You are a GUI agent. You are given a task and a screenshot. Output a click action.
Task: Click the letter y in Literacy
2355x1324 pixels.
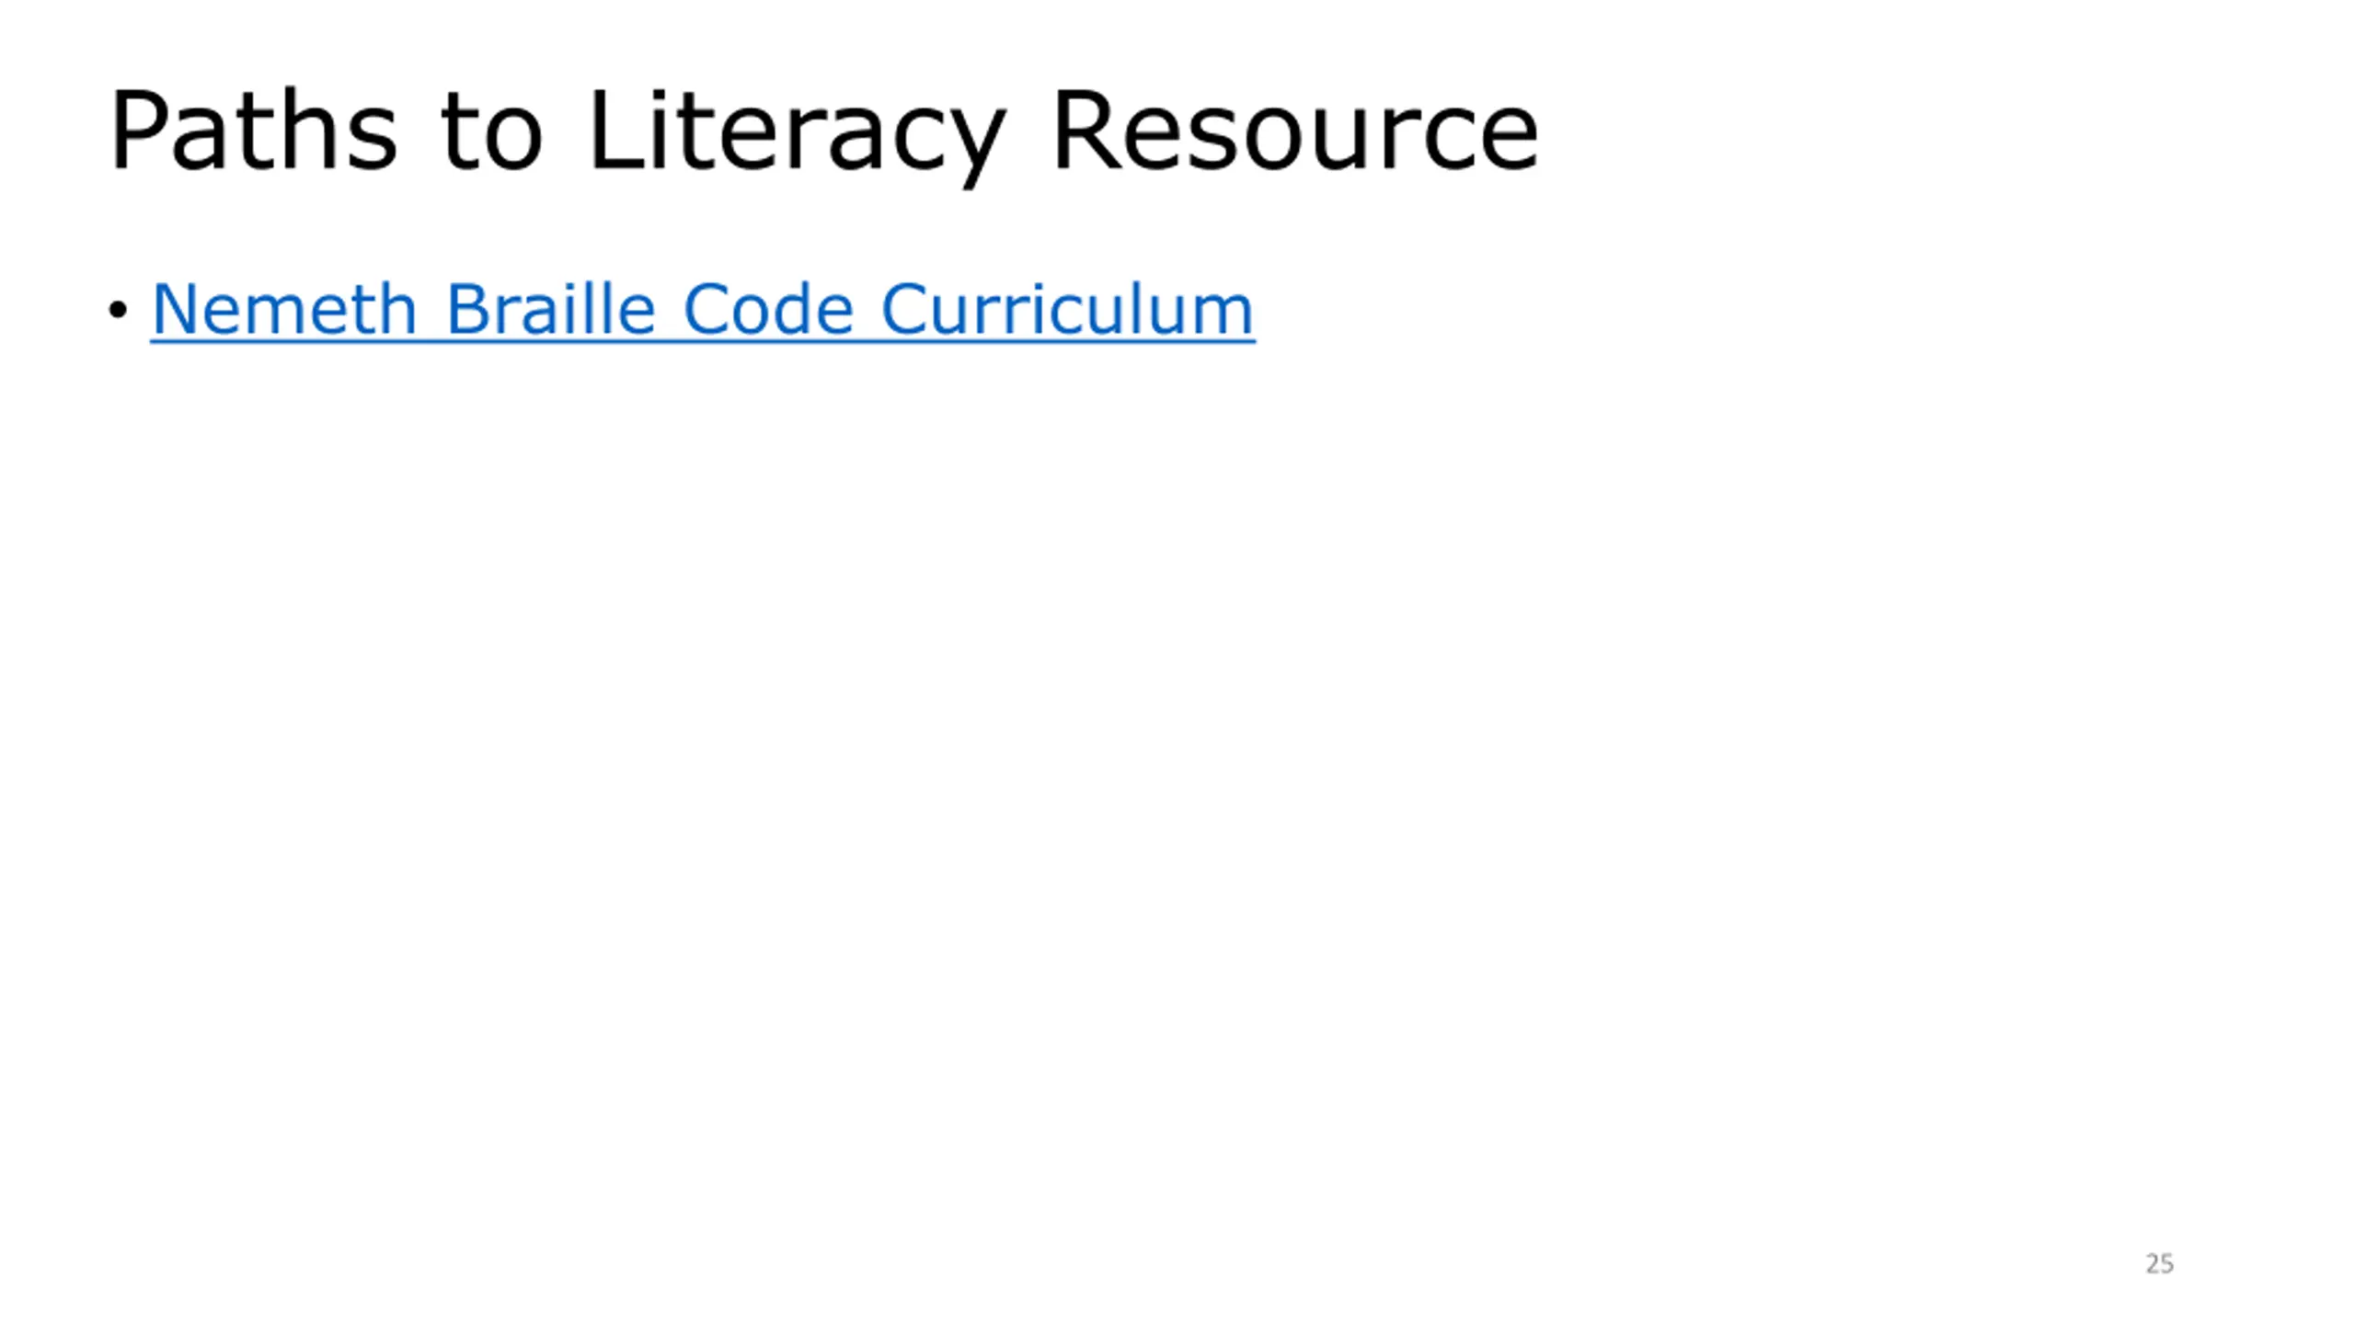tap(975, 149)
